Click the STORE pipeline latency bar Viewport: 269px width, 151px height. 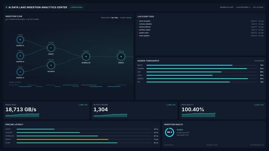pos(84,143)
